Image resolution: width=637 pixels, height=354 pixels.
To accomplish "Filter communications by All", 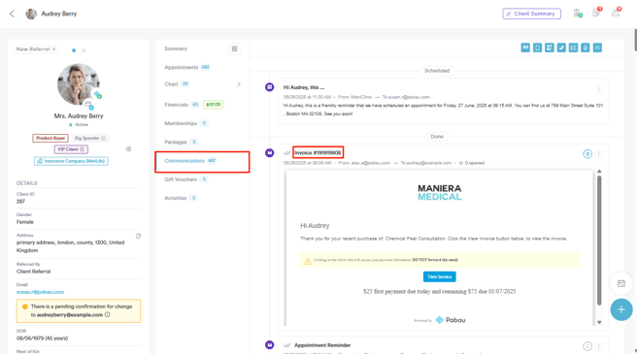I will click(525, 48).
